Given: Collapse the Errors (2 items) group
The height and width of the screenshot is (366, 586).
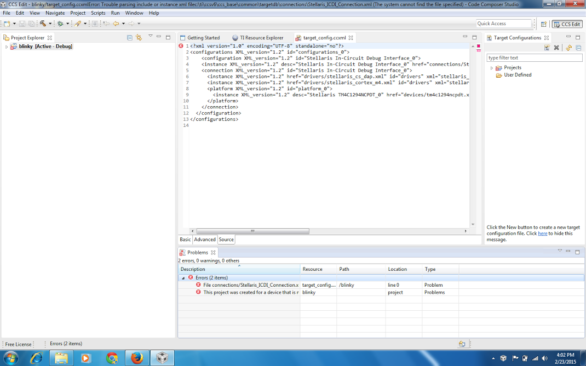Looking at the screenshot, I should point(183,278).
